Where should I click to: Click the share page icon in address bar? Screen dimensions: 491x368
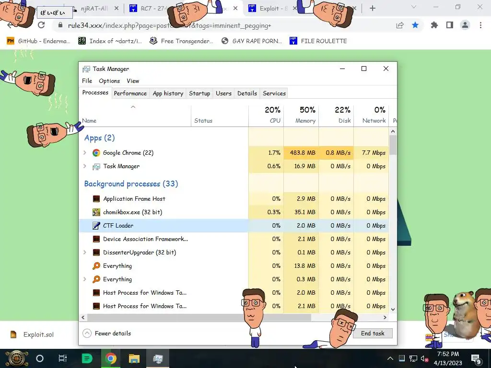point(400,25)
